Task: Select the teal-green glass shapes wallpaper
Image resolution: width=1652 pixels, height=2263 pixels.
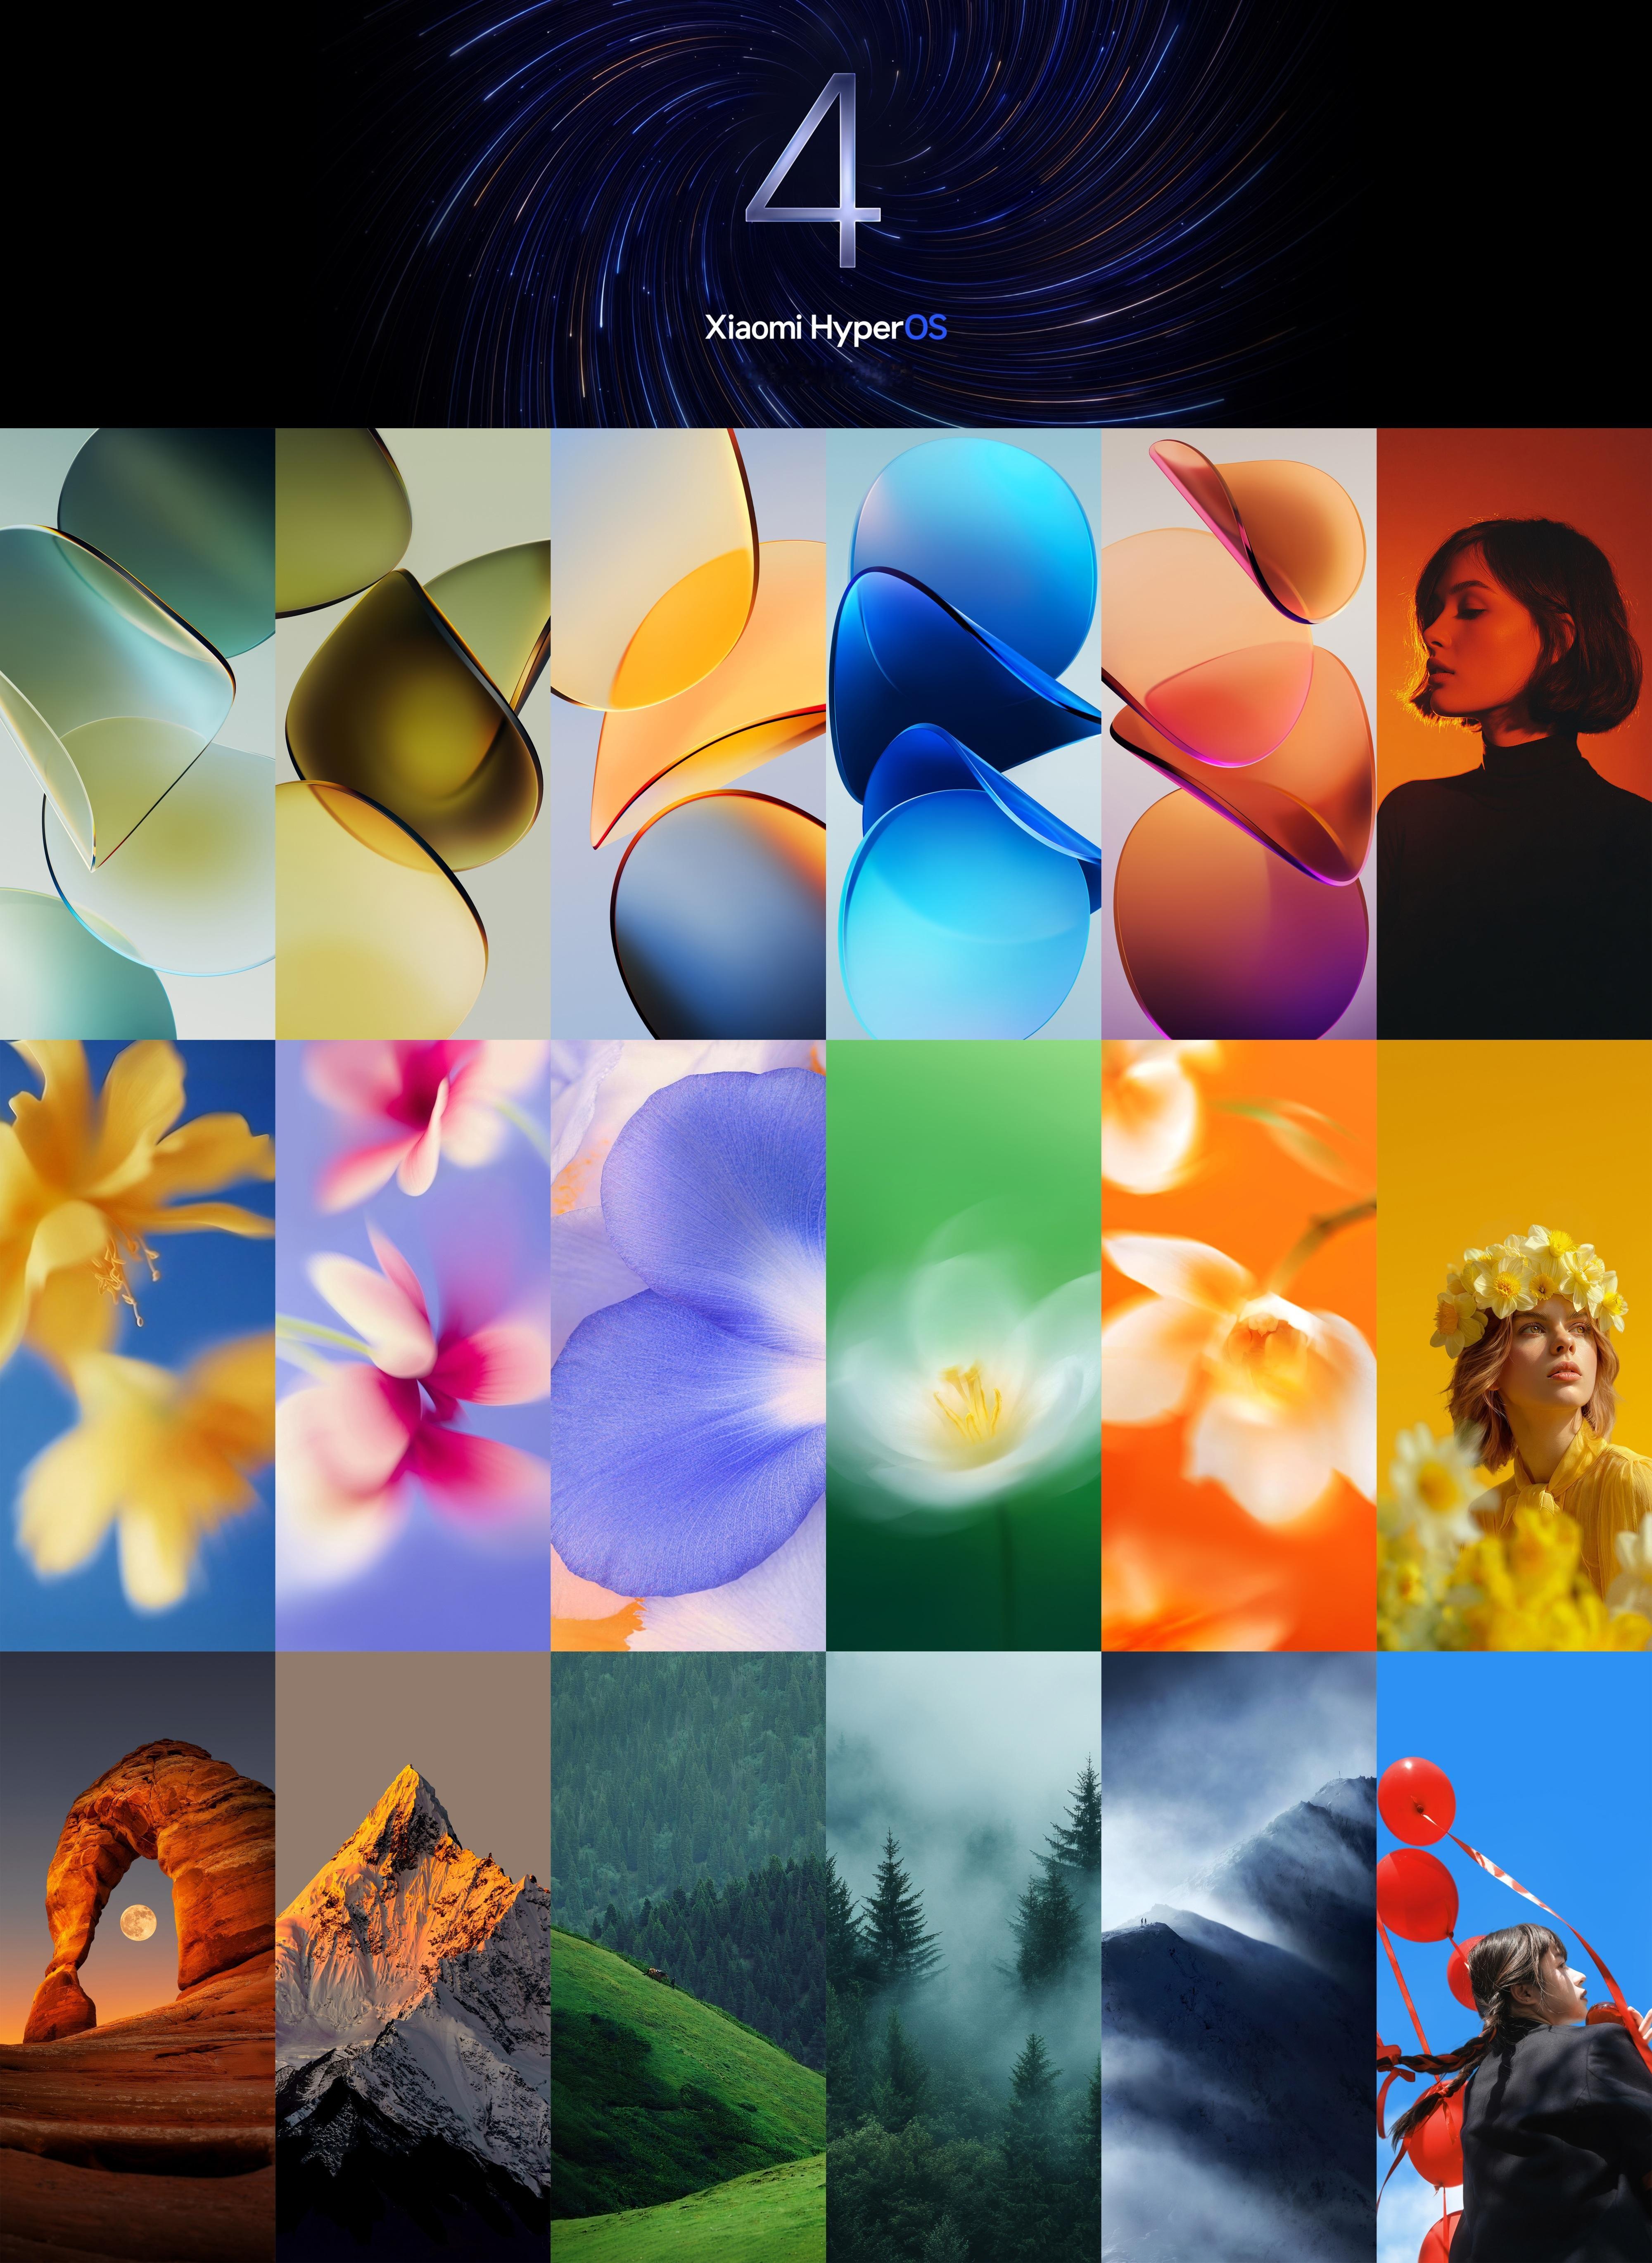Action: click(137, 734)
